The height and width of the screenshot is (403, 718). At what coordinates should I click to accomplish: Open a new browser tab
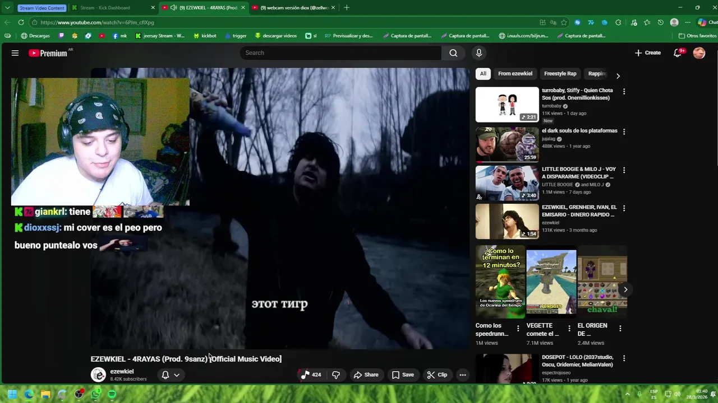(347, 8)
